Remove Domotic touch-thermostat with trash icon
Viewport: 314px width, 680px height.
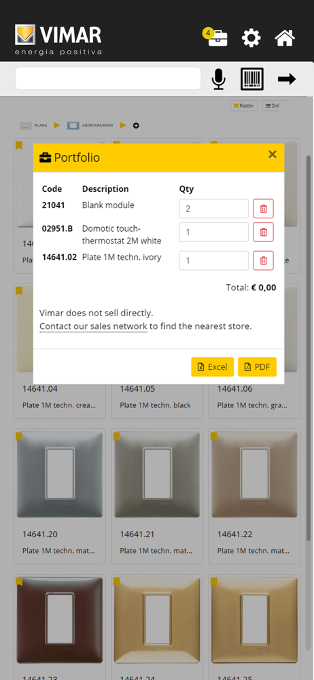pos(263,232)
